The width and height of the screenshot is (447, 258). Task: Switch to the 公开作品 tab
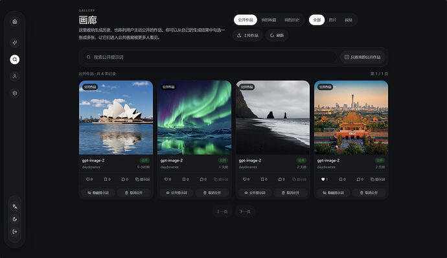[246, 20]
